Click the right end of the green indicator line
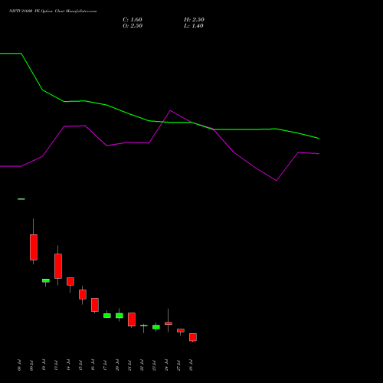Screen dimensions: 383x383 pos(319,139)
